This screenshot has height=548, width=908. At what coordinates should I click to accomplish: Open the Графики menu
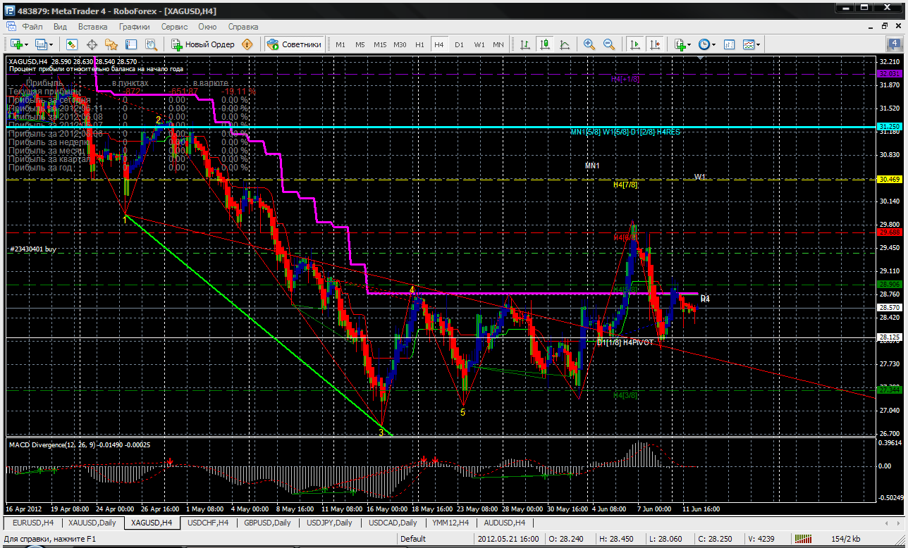click(134, 26)
